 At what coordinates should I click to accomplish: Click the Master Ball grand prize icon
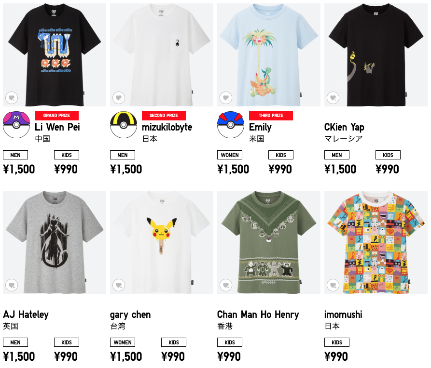16,125
